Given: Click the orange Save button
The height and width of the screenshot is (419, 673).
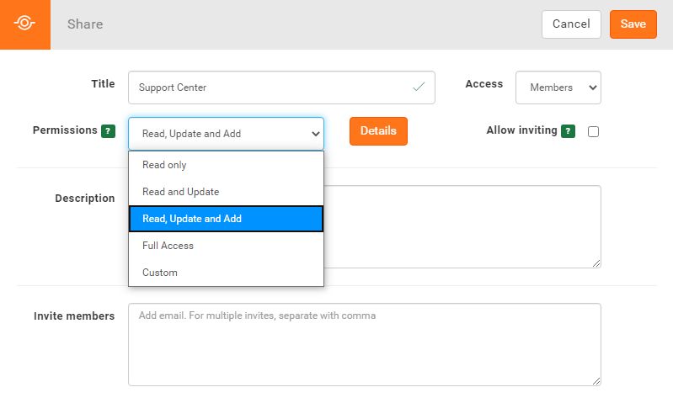Looking at the screenshot, I should [633, 24].
